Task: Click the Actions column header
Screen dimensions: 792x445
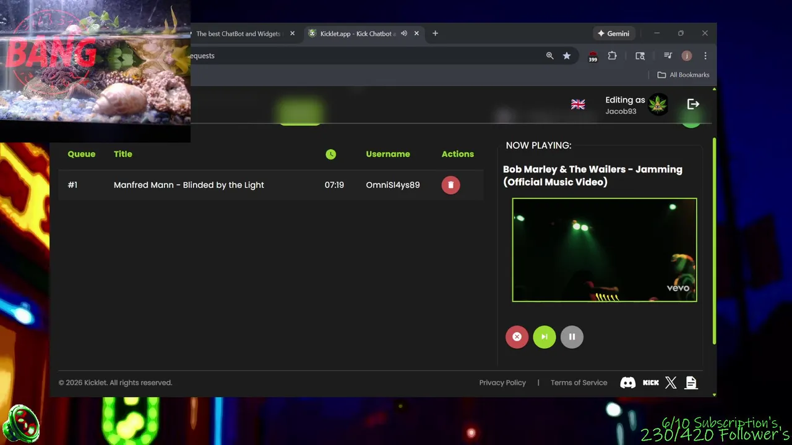Action: click(458, 154)
